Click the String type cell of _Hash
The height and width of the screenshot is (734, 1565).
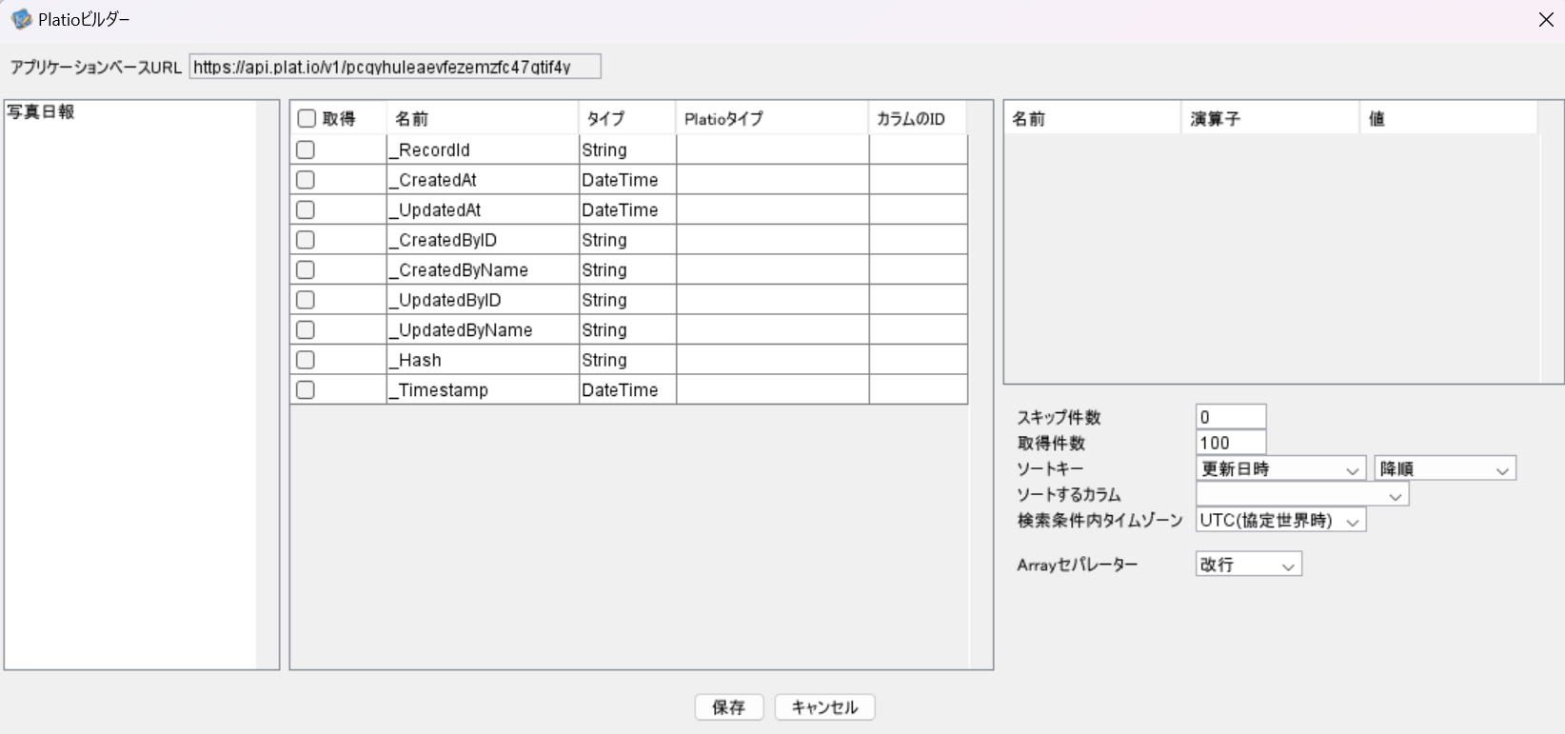[627, 360]
